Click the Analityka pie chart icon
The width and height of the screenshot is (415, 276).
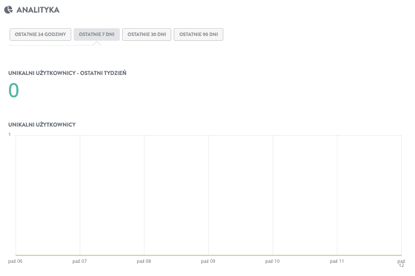pyautogui.click(x=8, y=10)
